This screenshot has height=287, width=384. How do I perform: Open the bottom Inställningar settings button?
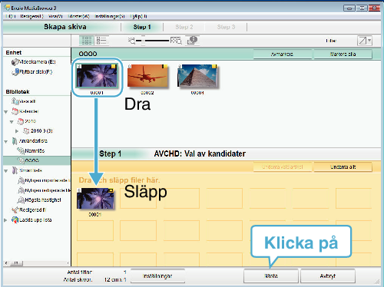(x=157, y=275)
